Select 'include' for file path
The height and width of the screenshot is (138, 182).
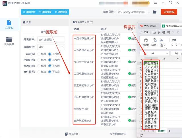click(x=39, y=72)
